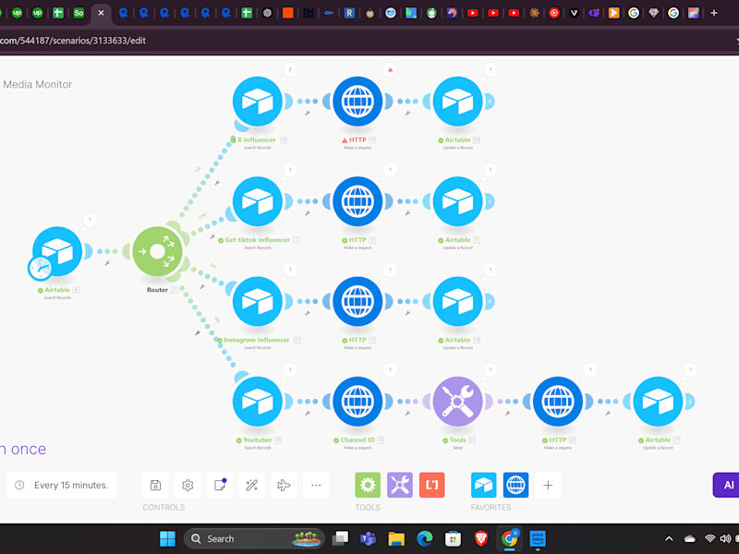
Task: Open the Channel ID HTTP module
Action: (x=357, y=402)
